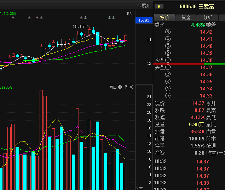Screen dimensions: 225x190
Task: Click the yellow R badge icon
Action: [159, 6]
